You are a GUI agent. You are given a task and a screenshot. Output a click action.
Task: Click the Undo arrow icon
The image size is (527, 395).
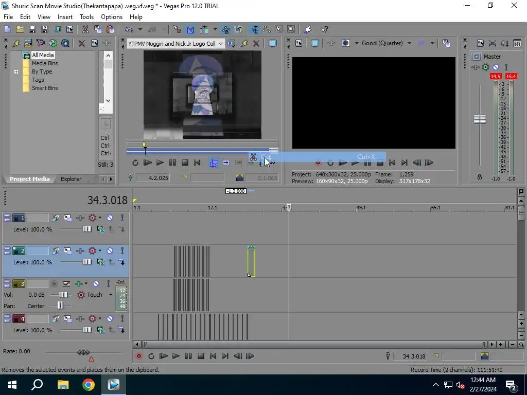129,29
